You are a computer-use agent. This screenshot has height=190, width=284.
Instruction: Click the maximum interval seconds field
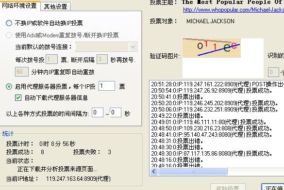point(116,112)
